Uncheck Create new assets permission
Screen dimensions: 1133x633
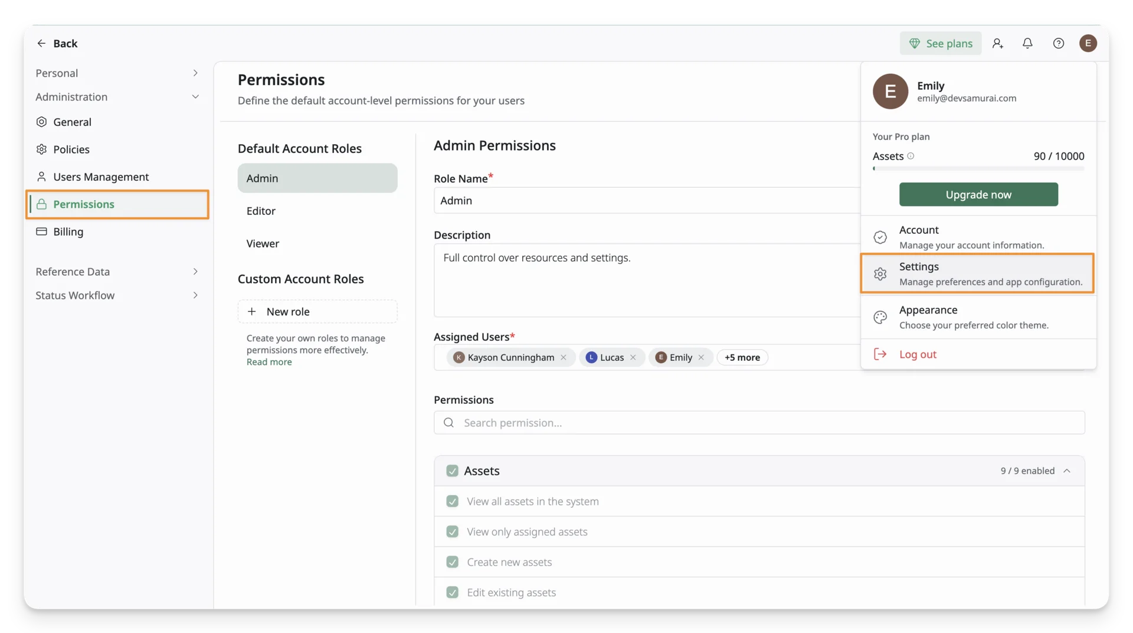coord(452,562)
